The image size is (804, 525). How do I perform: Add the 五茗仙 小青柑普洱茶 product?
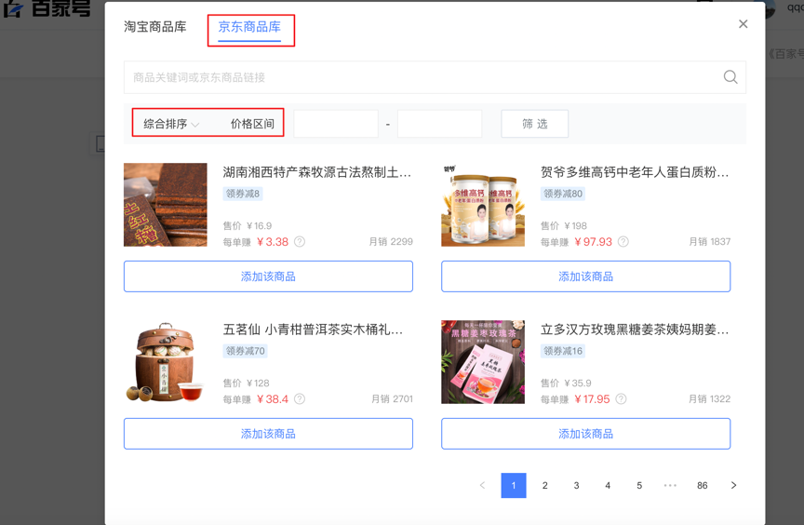click(x=268, y=434)
